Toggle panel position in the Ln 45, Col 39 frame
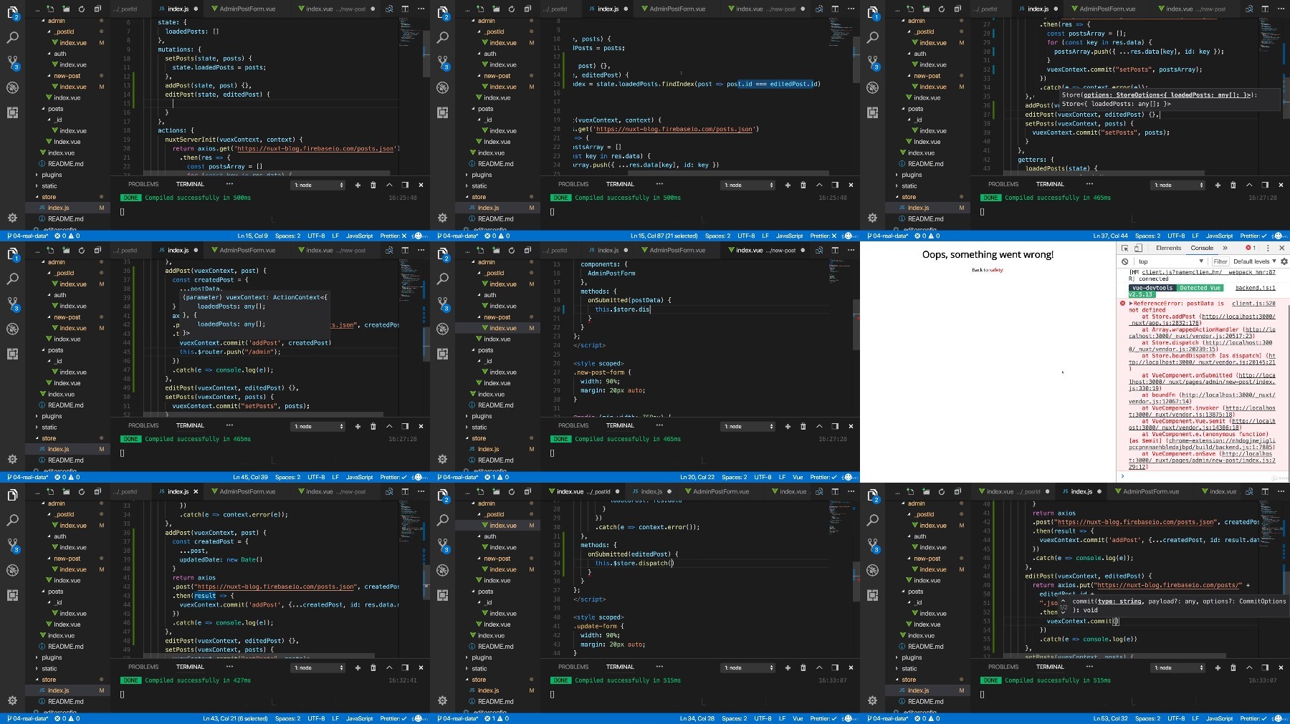 coord(405,426)
